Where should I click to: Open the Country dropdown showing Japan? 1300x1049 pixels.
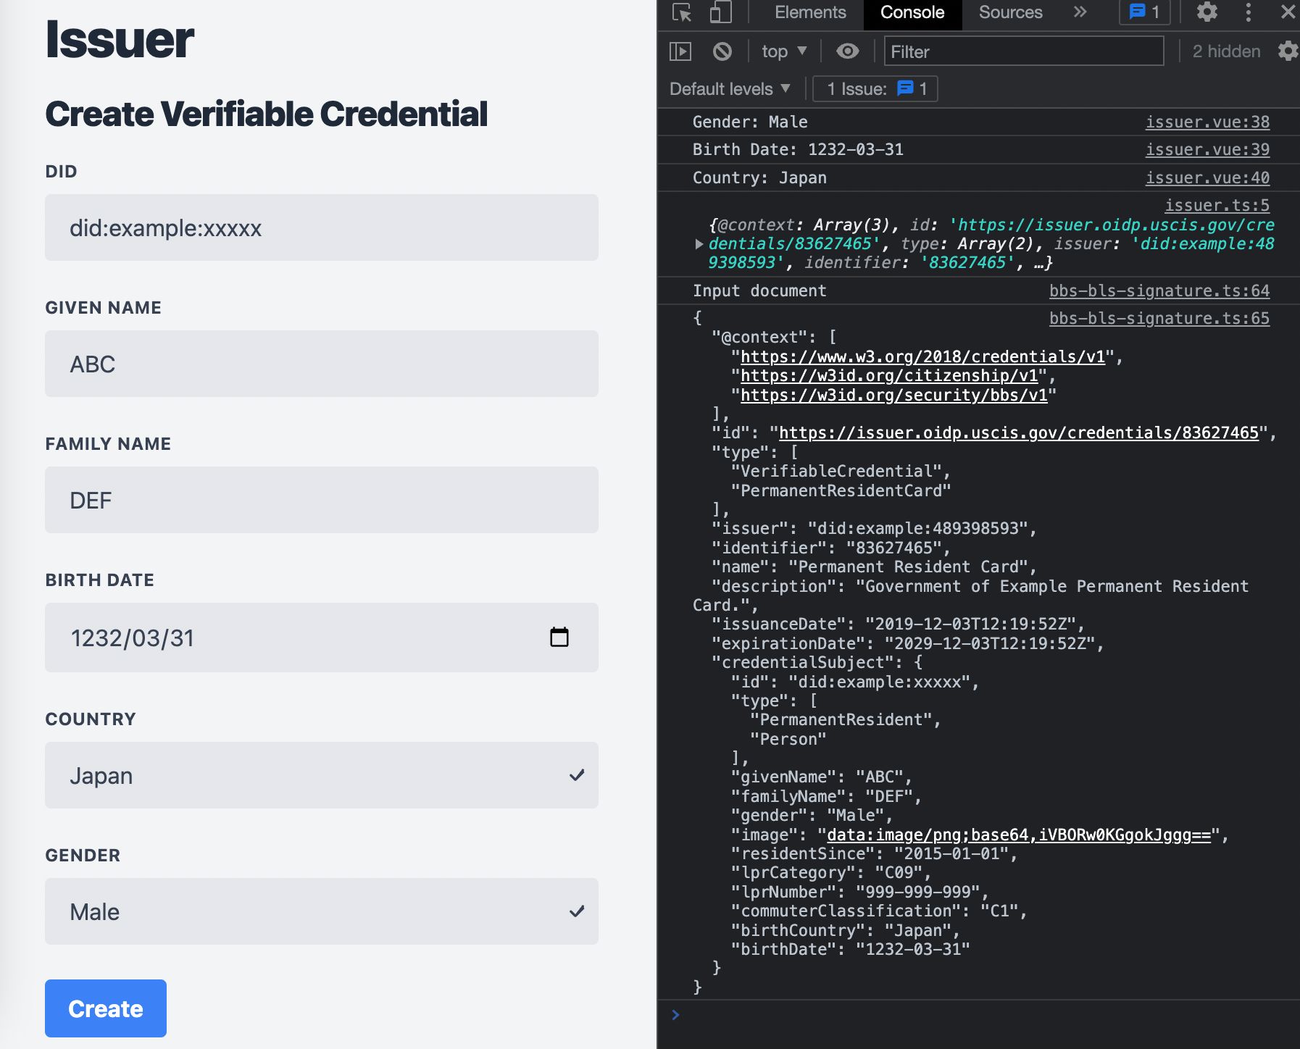coord(322,775)
